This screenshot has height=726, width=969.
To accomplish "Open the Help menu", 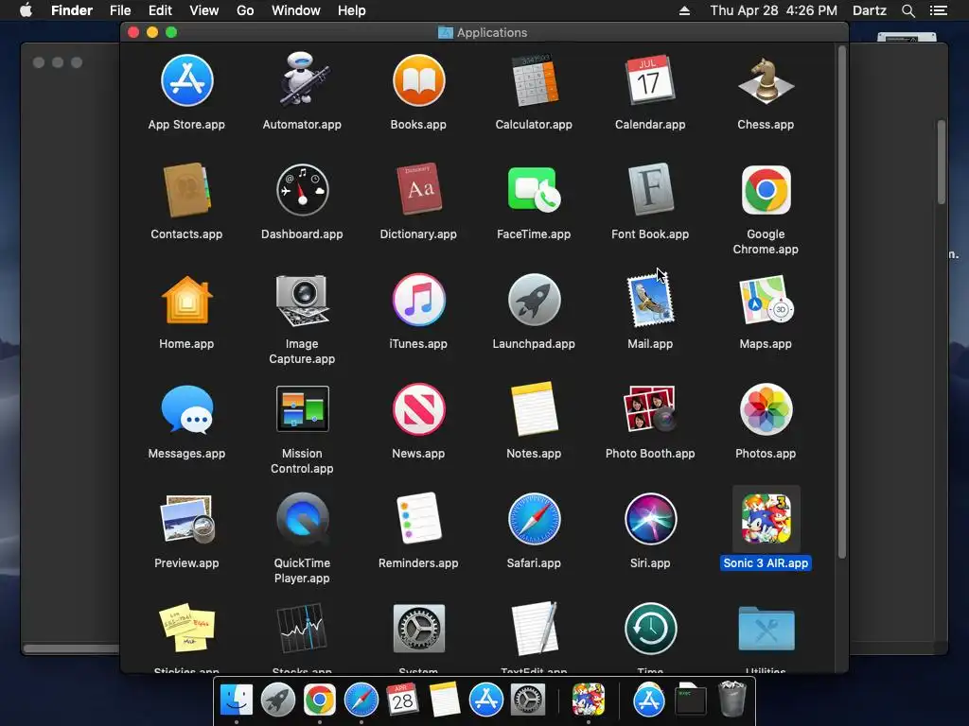I will pos(352,10).
